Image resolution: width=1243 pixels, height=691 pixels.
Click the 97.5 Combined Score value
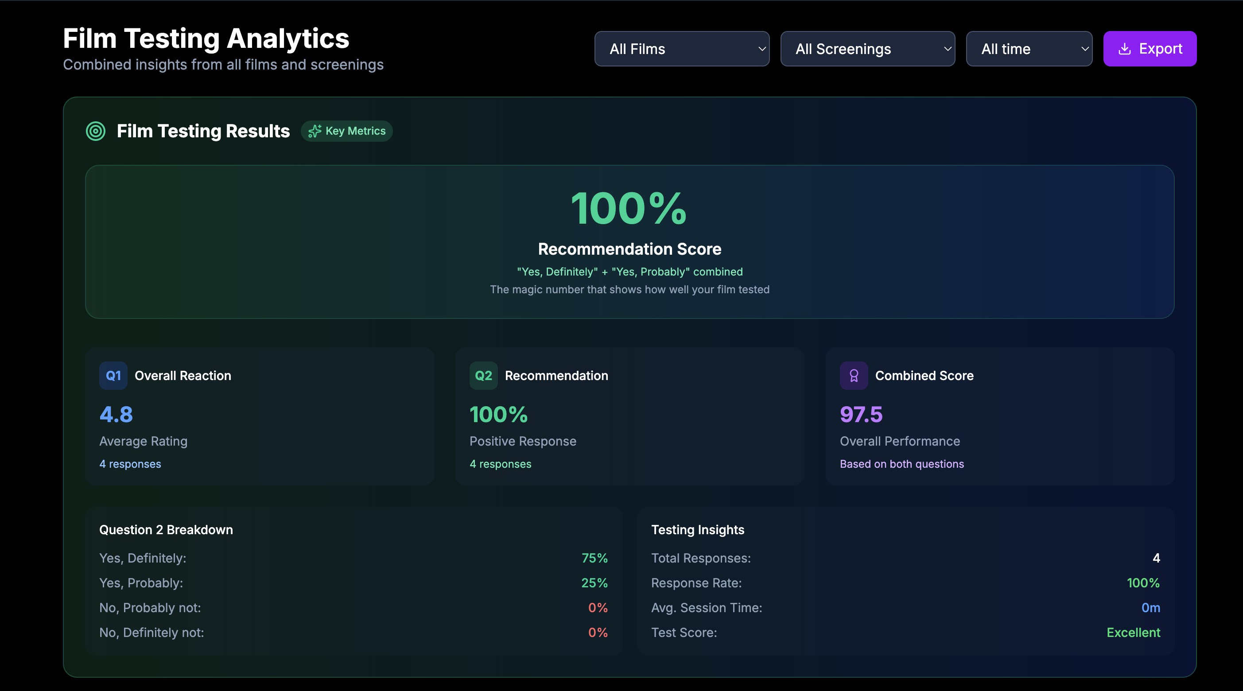pyautogui.click(x=861, y=414)
